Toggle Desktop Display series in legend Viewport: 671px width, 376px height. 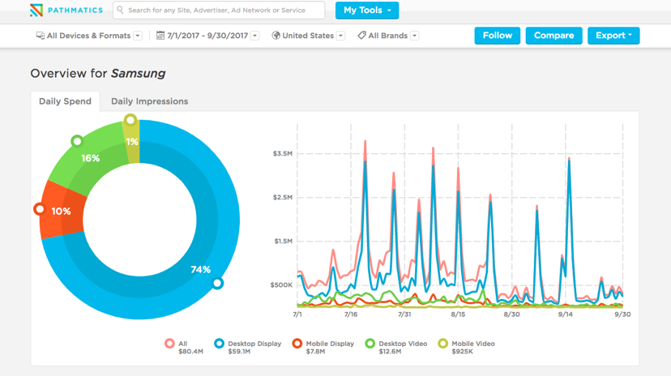click(x=219, y=344)
